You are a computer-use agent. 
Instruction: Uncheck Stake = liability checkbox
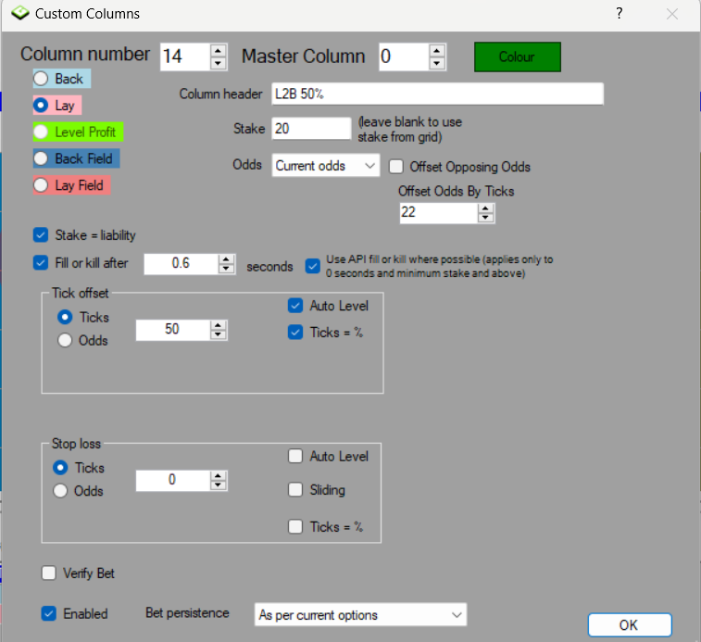pyautogui.click(x=41, y=235)
